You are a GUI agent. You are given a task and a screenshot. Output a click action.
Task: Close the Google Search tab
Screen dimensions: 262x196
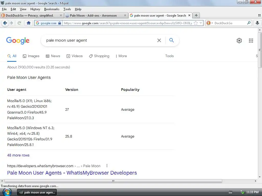189,15
